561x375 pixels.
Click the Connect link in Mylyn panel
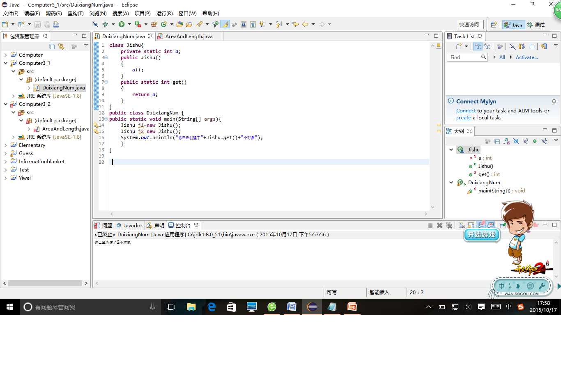click(466, 111)
